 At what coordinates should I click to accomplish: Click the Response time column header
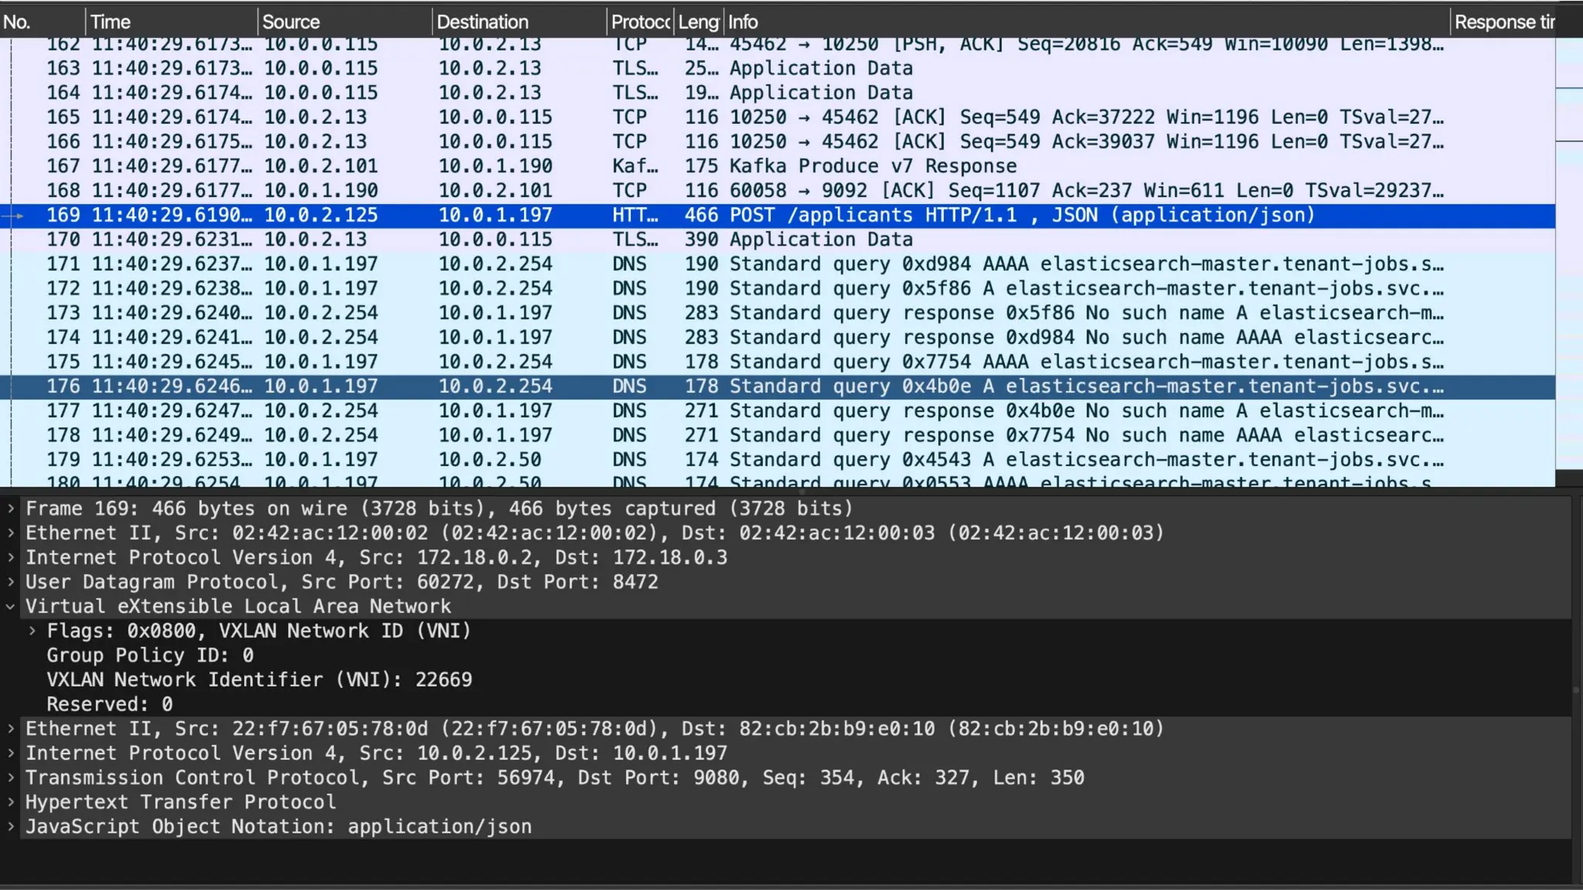[x=1503, y=22]
